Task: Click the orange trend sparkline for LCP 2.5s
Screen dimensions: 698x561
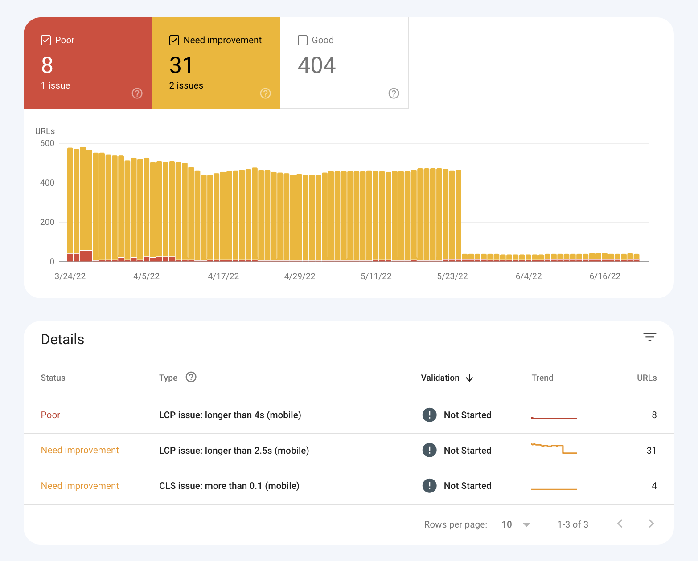Action: point(554,449)
